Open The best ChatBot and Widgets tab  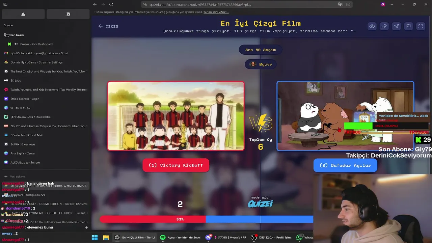coord(45,72)
